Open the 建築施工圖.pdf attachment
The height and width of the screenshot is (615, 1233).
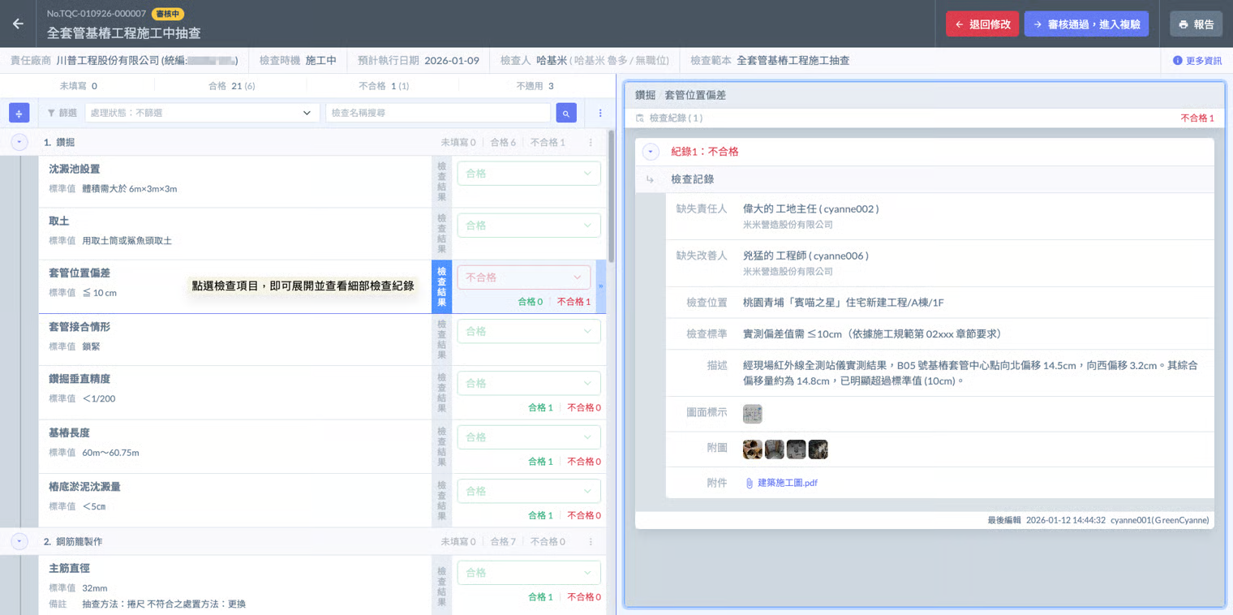(x=787, y=483)
